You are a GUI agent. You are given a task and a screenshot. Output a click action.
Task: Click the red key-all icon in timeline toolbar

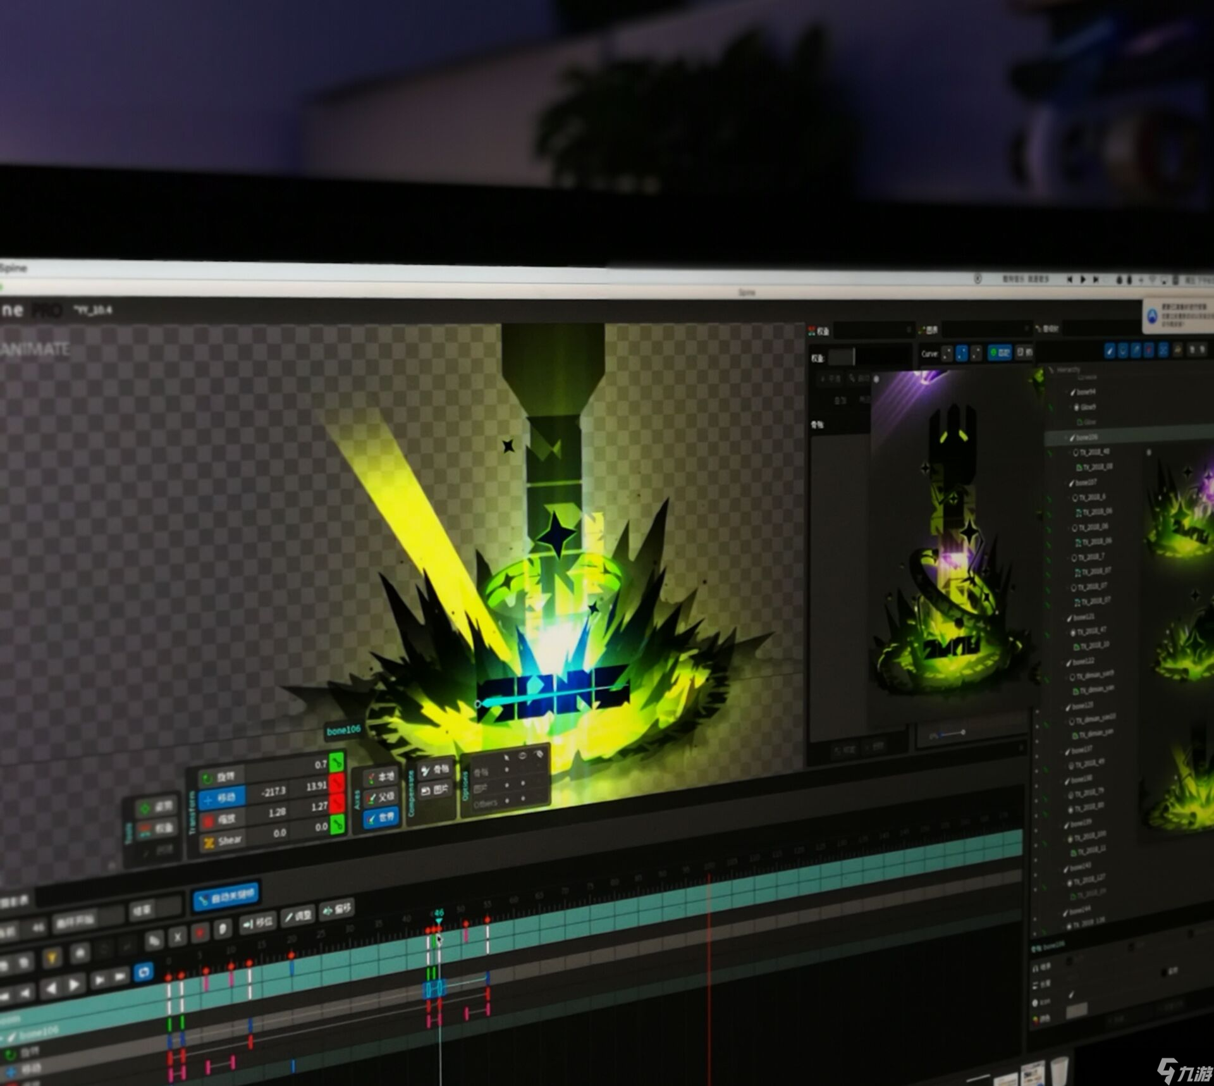[200, 933]
